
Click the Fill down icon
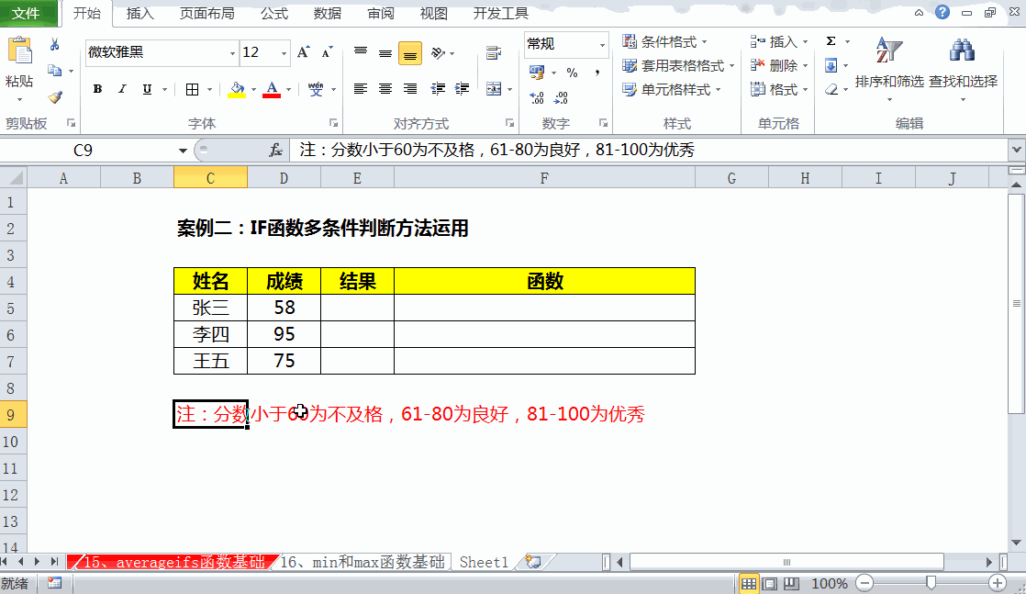point(831,65)
